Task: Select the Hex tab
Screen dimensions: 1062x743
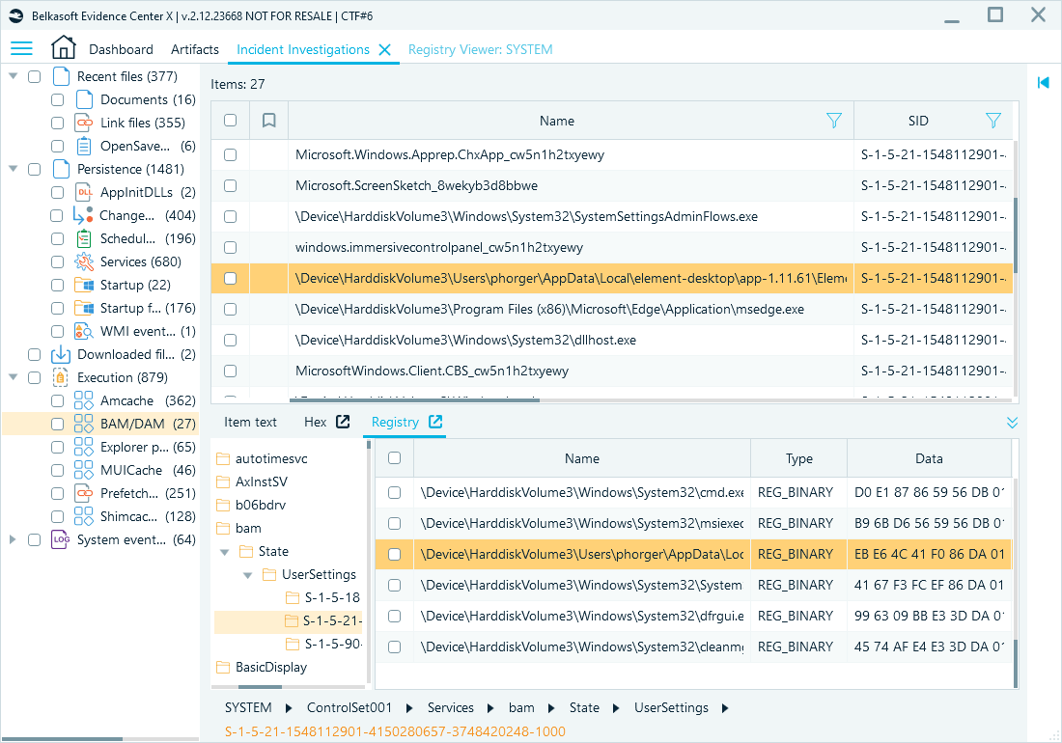Action: pos(315,423)
